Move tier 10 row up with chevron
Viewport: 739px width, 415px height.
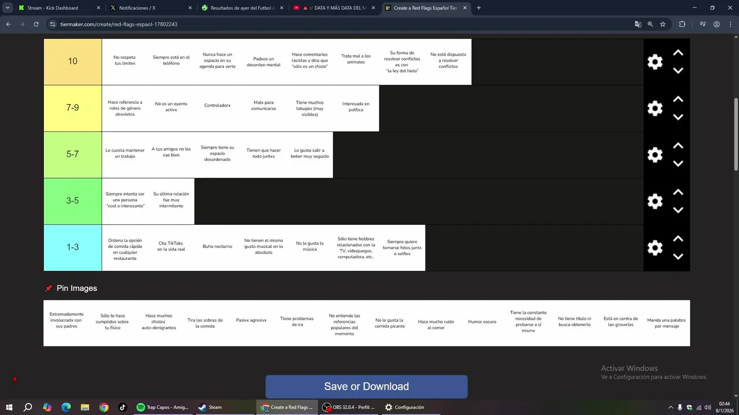pos(678,53)
